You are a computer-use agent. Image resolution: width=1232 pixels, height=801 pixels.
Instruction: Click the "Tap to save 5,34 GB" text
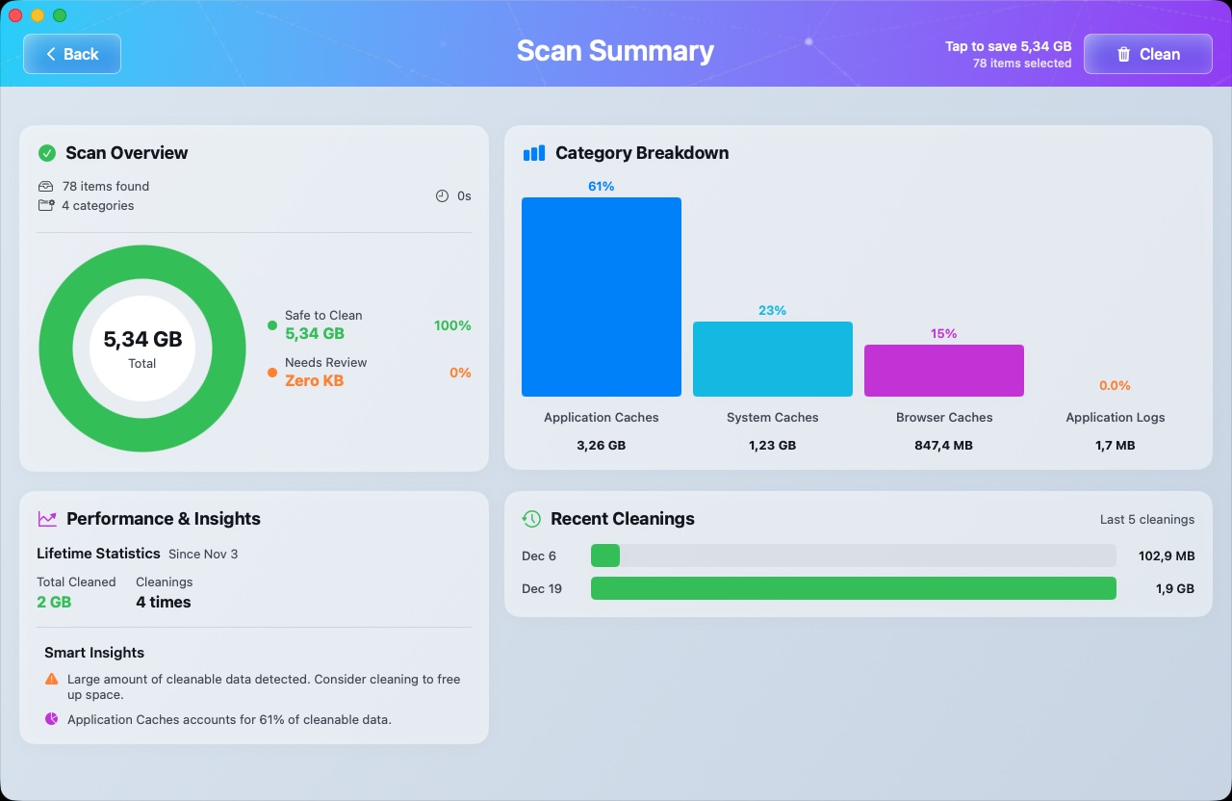click(1007, 44)
